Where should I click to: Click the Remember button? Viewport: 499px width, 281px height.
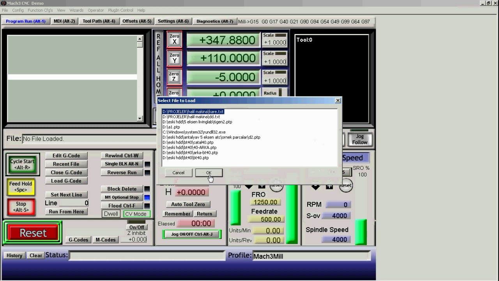click(x=177, y=214)
